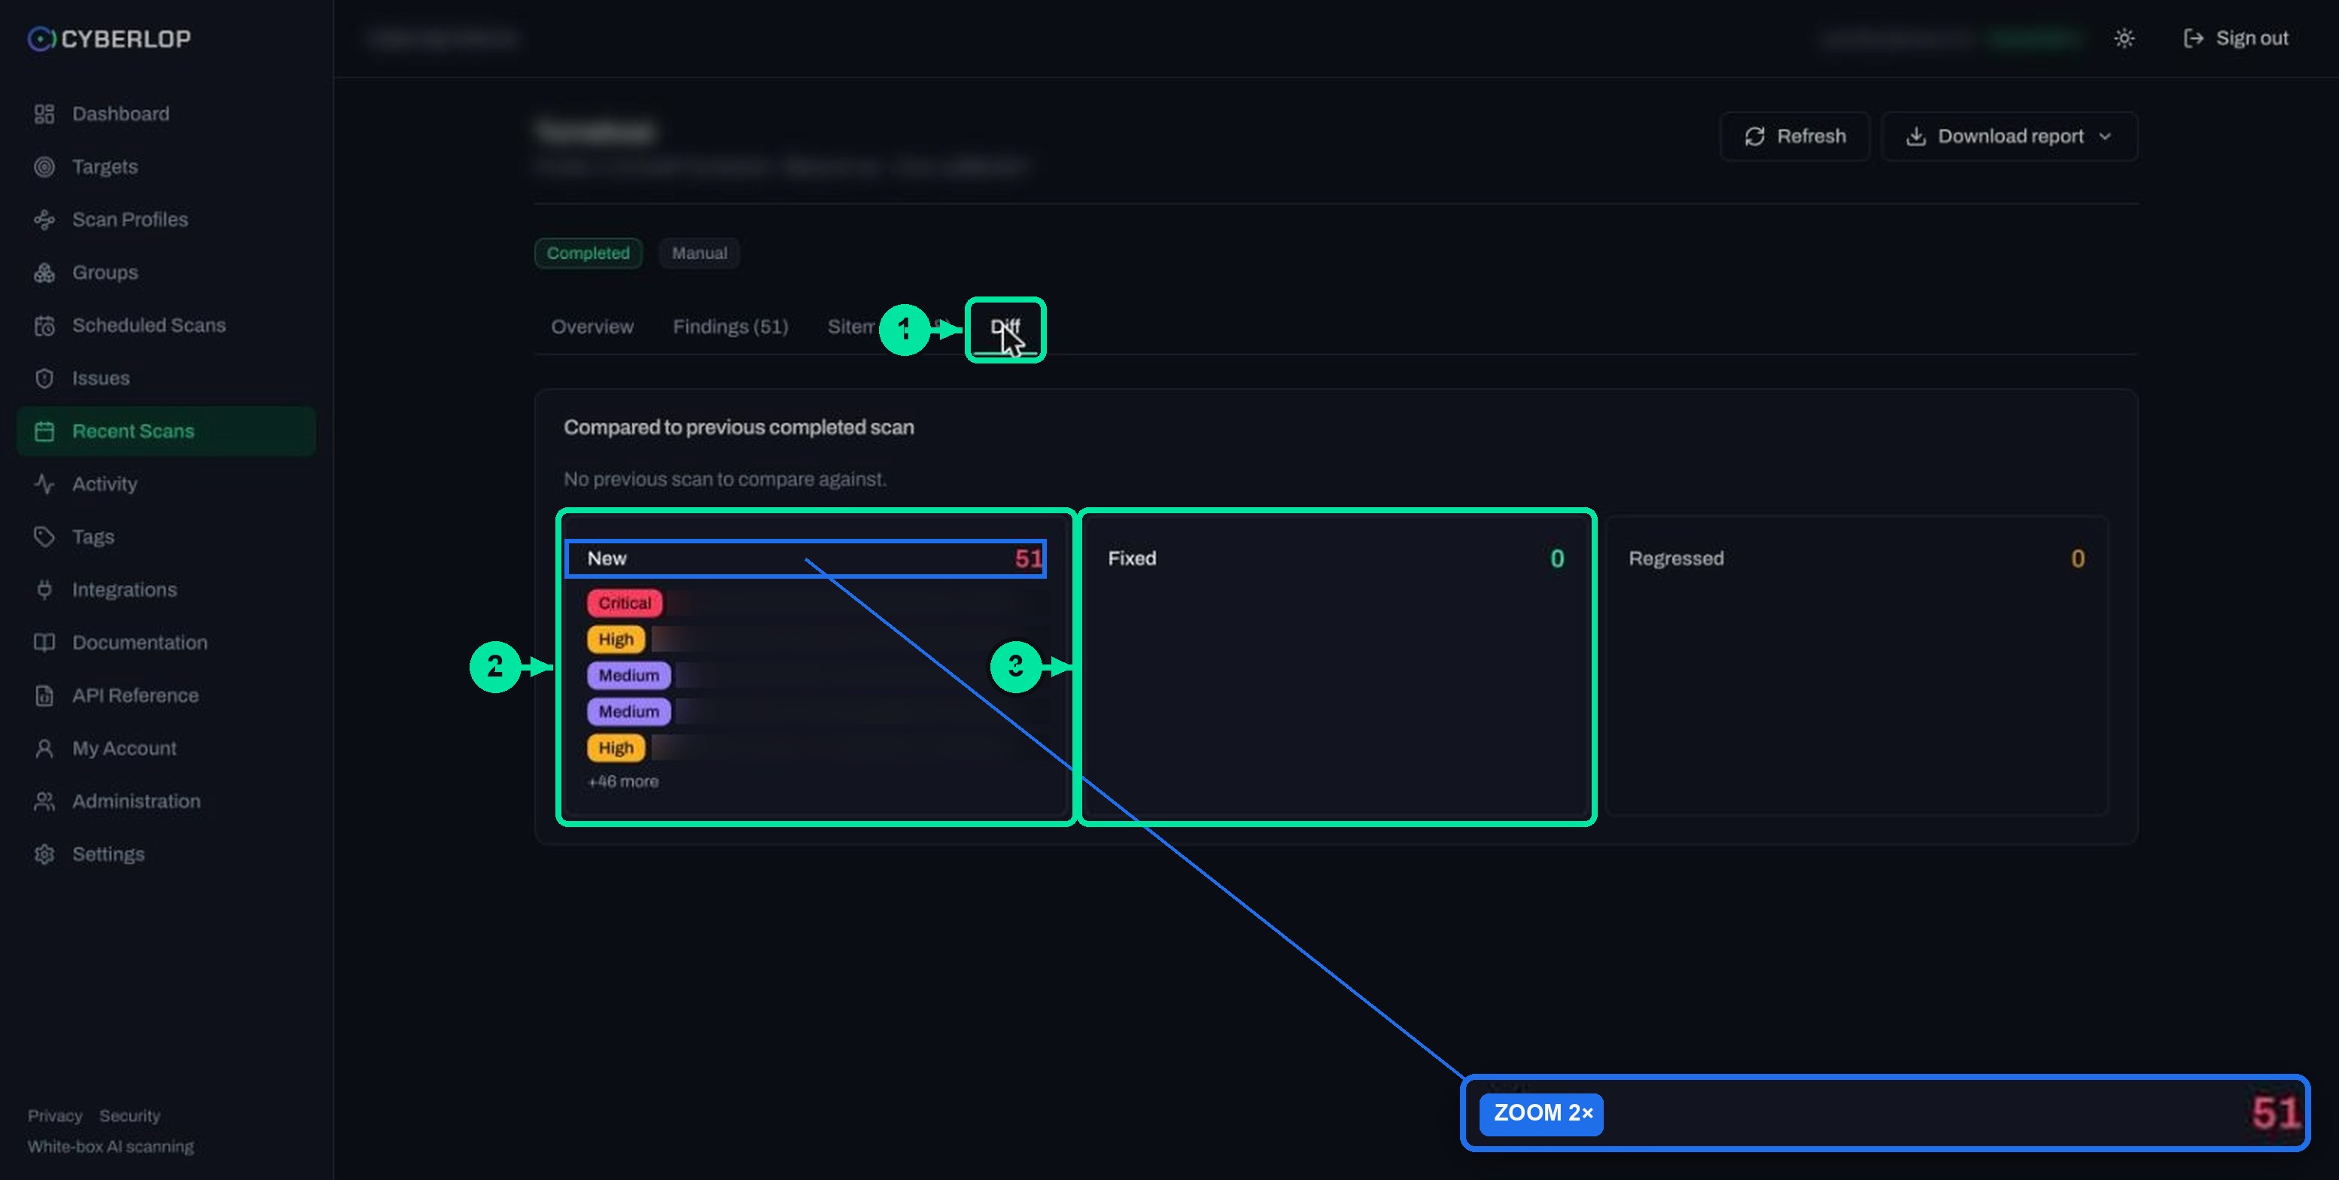This screenshot has height=1180, width=2339.
Task: Click 'White-box AI scanning' footer text
Action: (x=111, y=1148)
